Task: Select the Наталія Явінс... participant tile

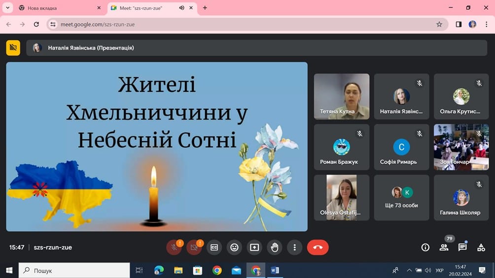Action: 401,96
